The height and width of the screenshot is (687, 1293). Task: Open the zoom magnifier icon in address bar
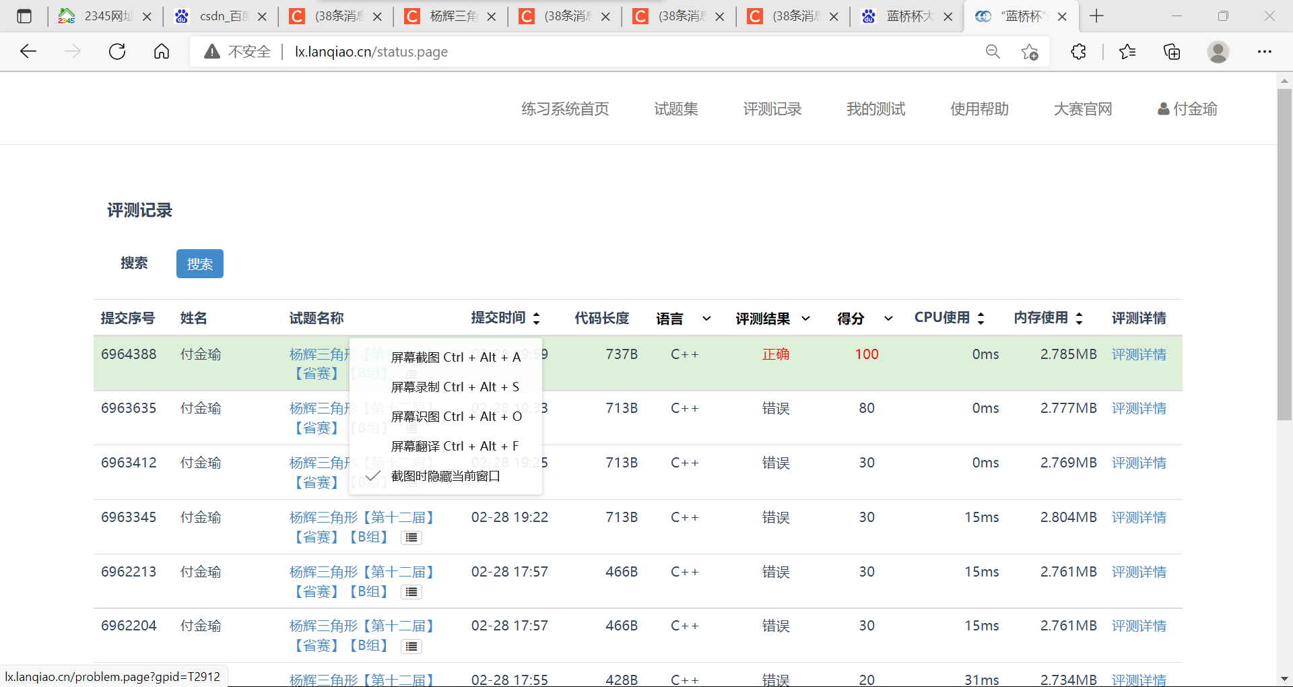pyautogui.click(x=993, y=51)
